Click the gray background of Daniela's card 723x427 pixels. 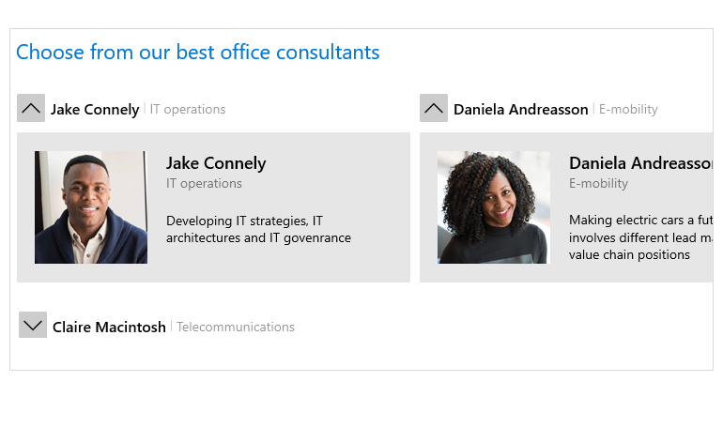(566, 273)
